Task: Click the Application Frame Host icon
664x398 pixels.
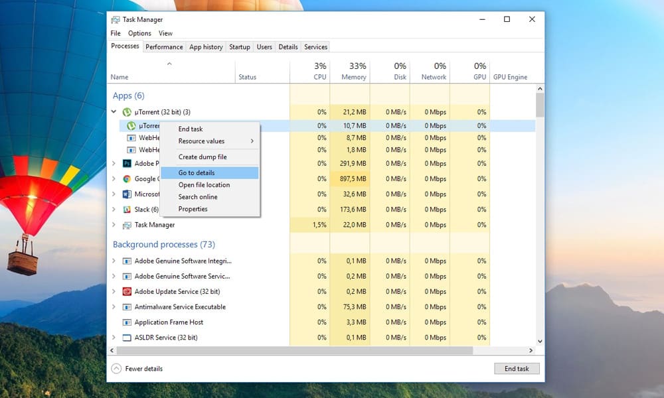Action: [127, 322]
